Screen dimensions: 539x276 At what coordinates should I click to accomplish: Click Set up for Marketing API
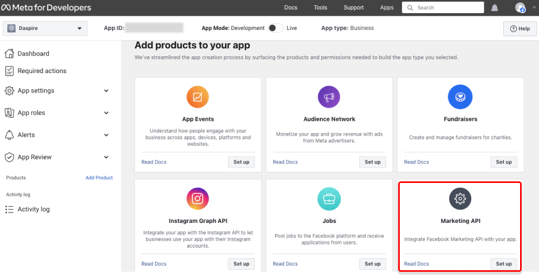tap(504, 264)
